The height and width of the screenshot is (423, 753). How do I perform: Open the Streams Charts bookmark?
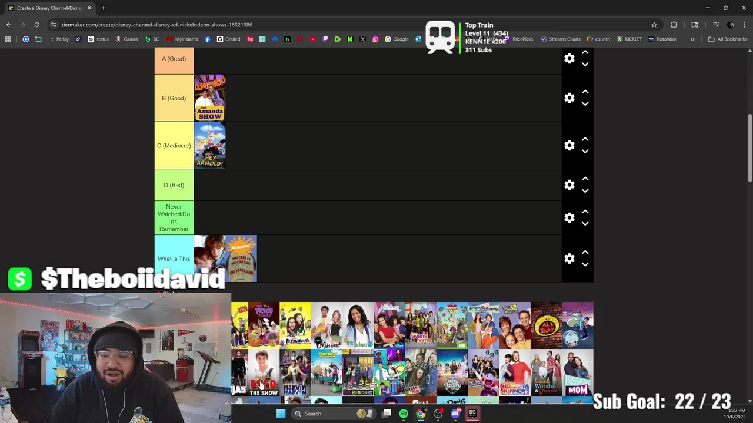pyautogui.click(x=561, y=39)
